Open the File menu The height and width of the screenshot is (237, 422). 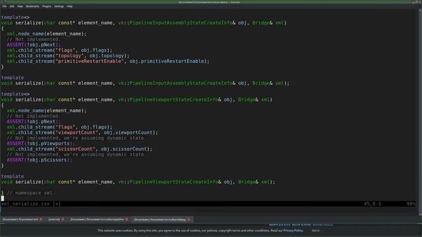(x=5, y=6)
